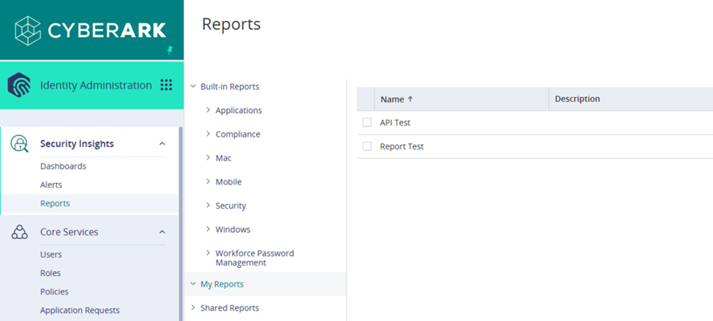This screenshot has width=713, height=321.
Task: Select the Security reports folder
Action: 230,205
